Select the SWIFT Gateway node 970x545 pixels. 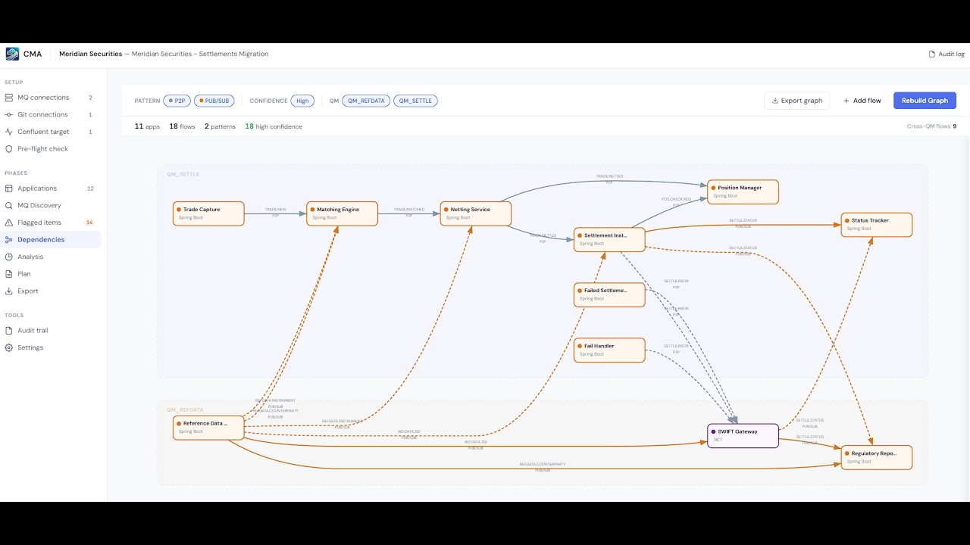[743, 435]
